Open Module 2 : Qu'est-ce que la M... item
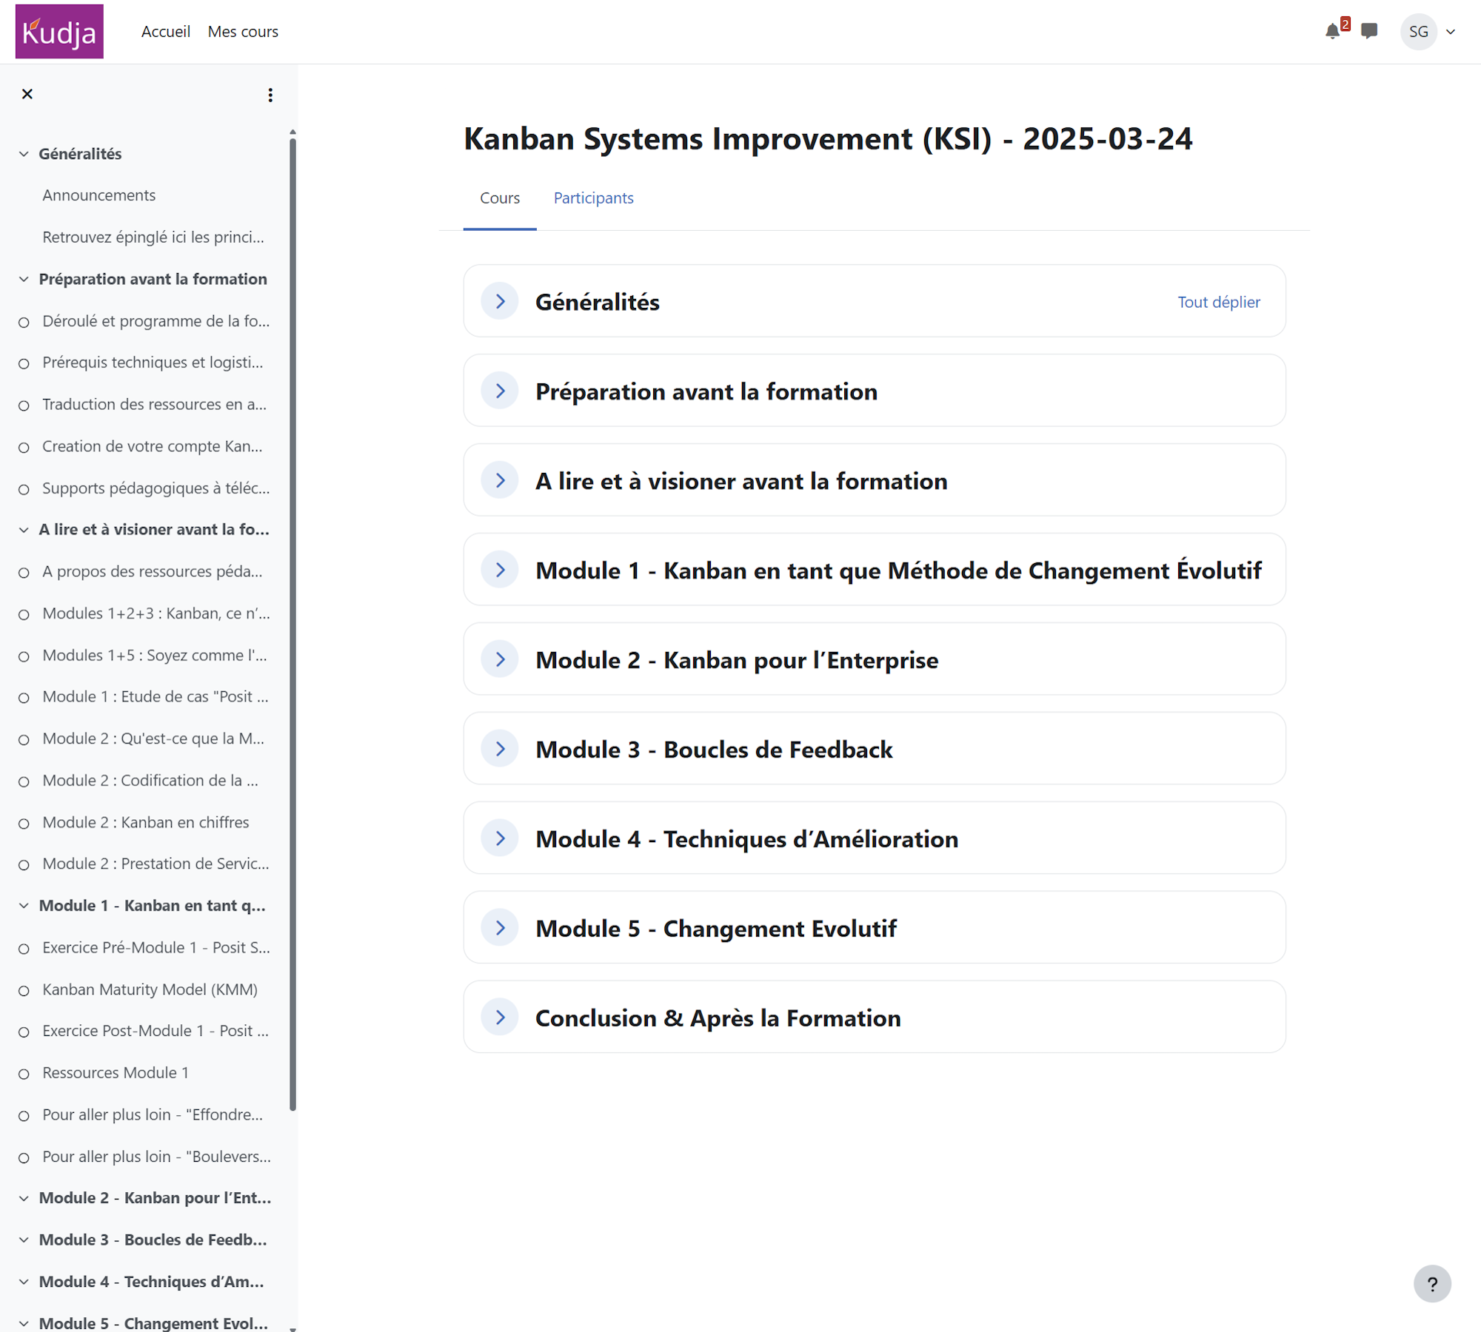 pos(153,739)
